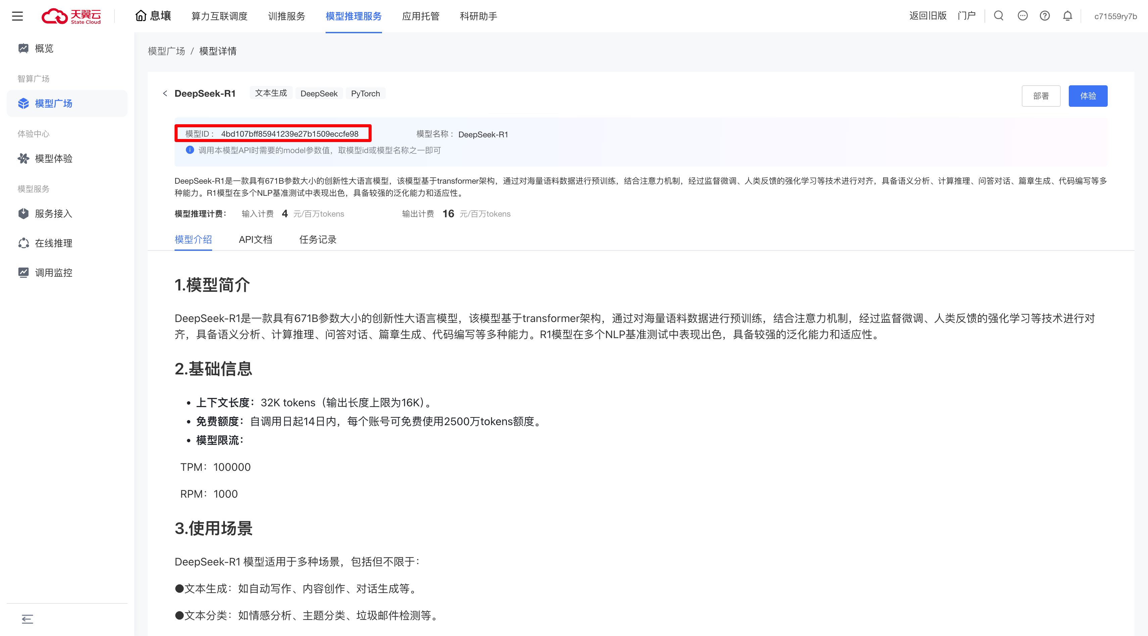
Task: Click the blue 体验 button
Action: (1087, 96)
